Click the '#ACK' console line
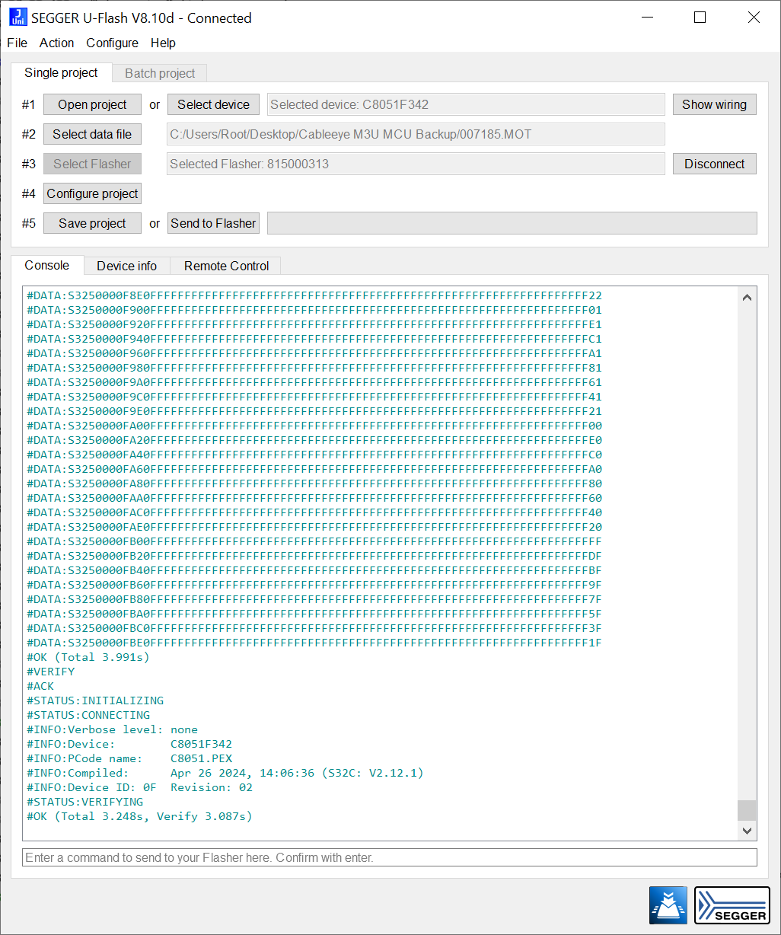Viewport: 781px width, 935px height. point(40,686)
